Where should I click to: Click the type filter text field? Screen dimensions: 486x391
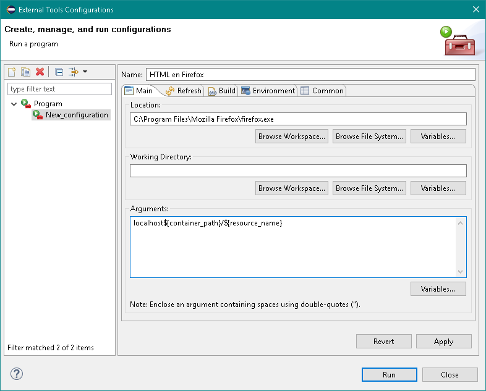[59, 89]
